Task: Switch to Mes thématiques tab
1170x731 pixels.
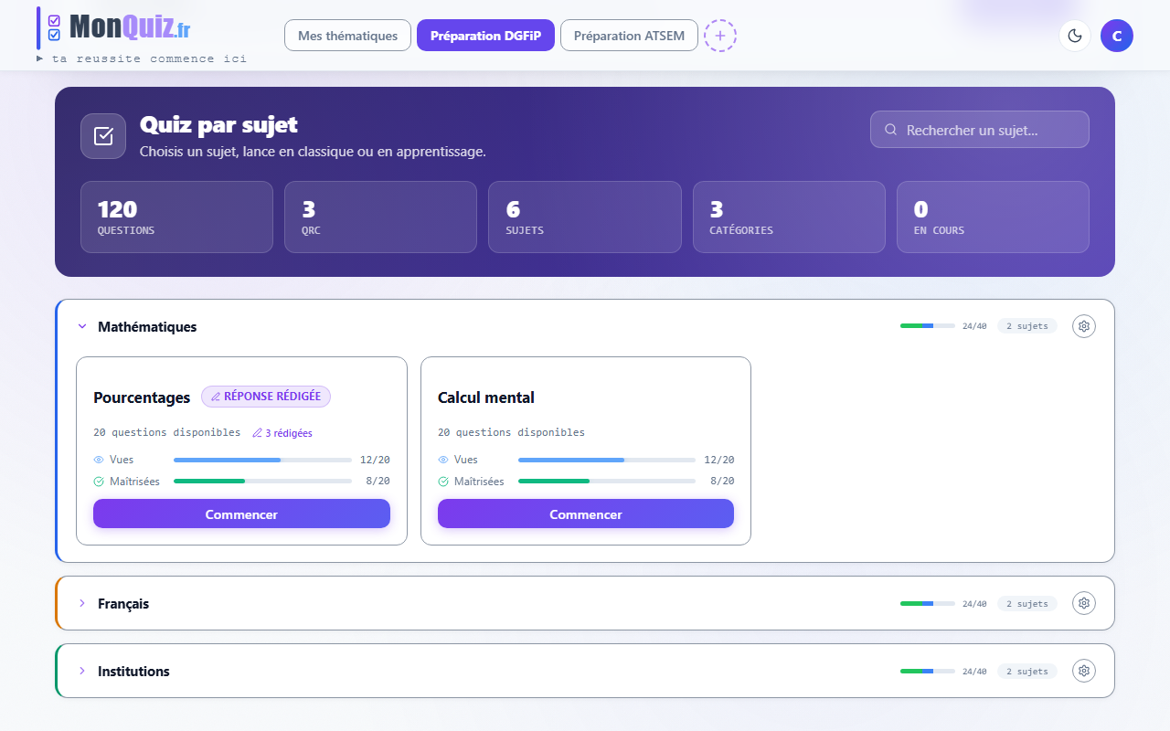Action: 348,36
